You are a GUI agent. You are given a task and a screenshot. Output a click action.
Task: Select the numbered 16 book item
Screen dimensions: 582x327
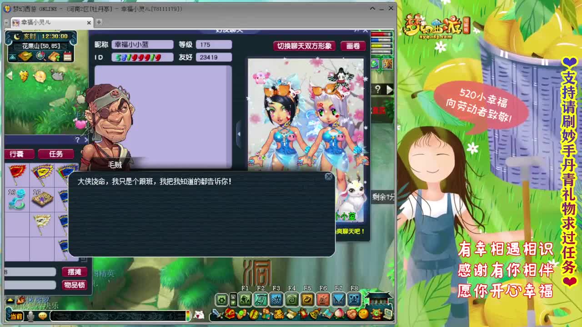click(42, 198)
